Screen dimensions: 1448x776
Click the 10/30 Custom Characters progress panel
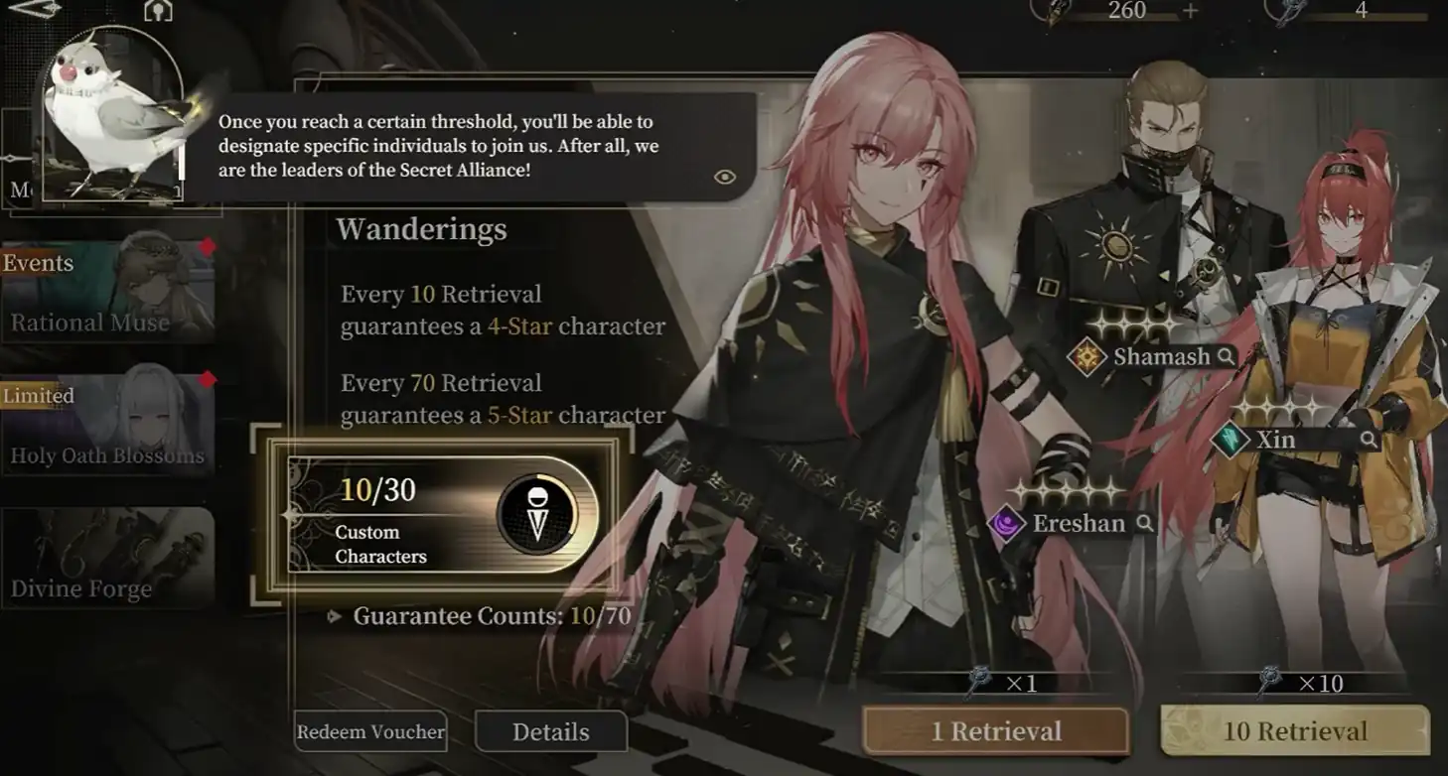tap(442, 515)
